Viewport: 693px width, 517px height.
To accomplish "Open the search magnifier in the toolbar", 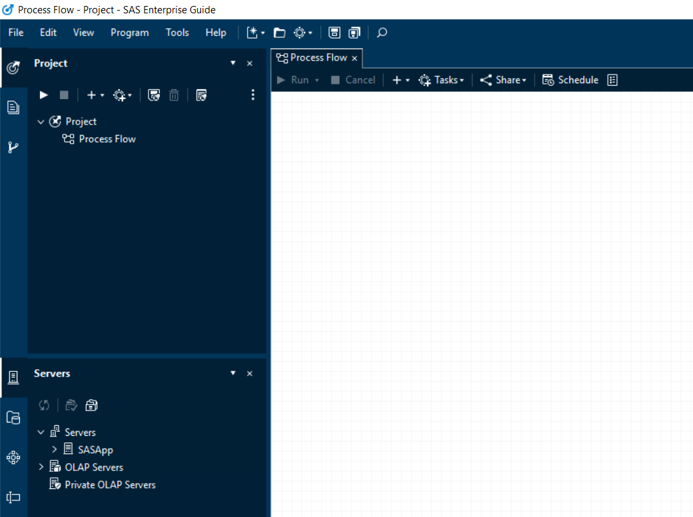I will coord(381,32).
